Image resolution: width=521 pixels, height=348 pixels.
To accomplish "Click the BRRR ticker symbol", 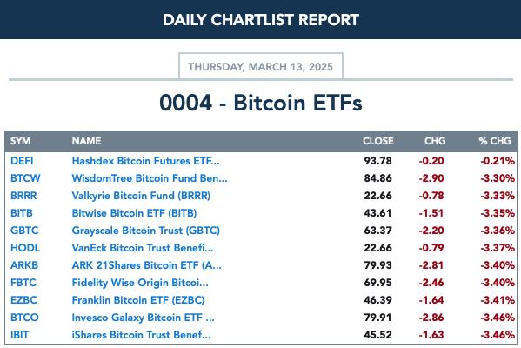I will (23, 196).
